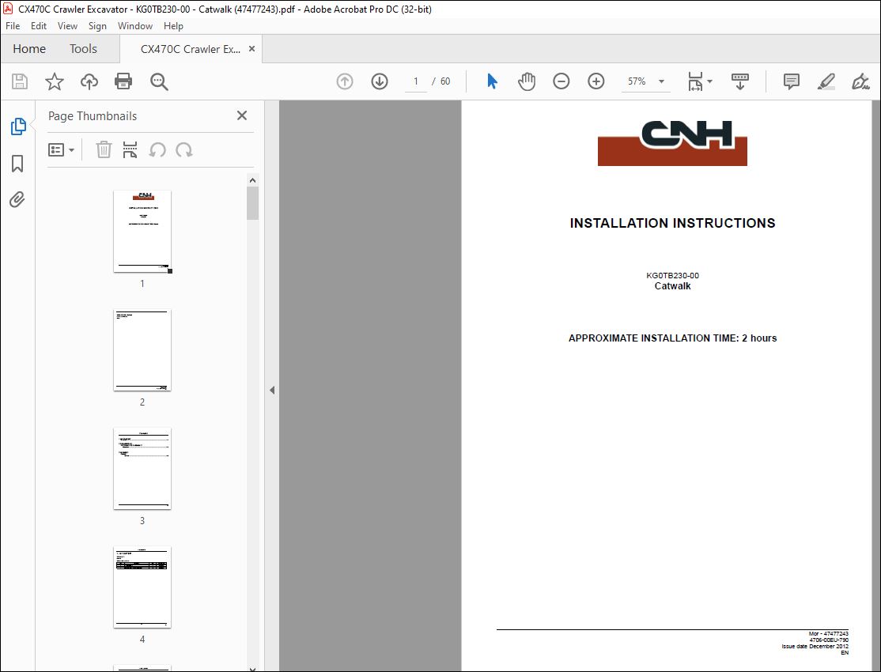Open the Fill & Sign pen tool
This screenshot has width=881, height=672.
coord(860,81)
